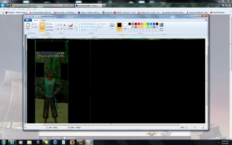Open the browser File menu
232x145 pixels.
click(4, 9)
